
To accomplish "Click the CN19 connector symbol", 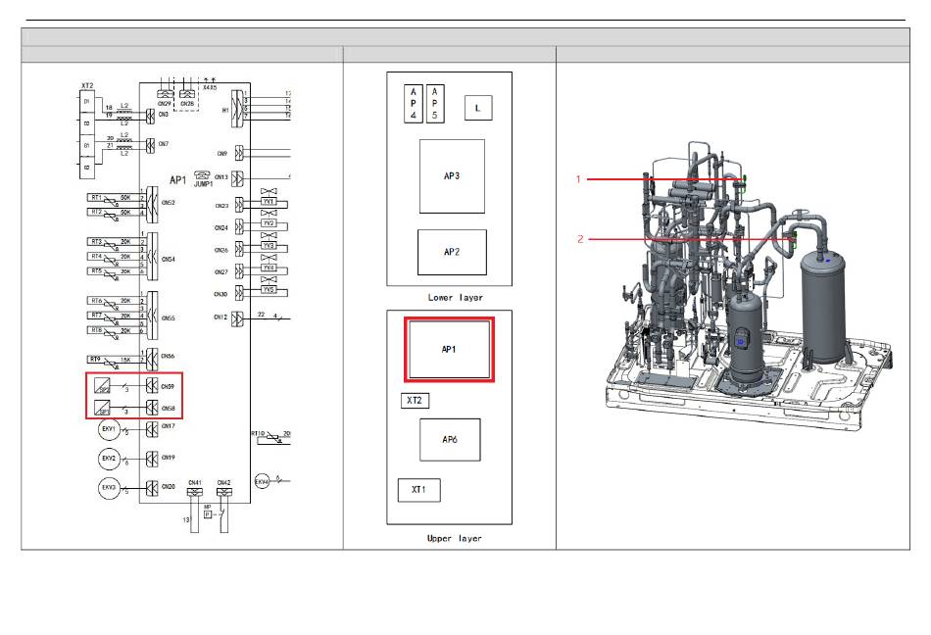I will click(152, 459).
